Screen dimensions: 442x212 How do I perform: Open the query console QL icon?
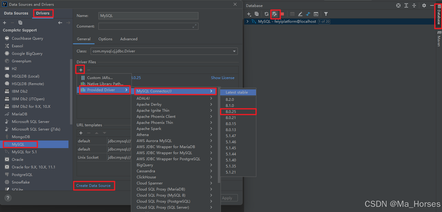[x=316, y=14]
